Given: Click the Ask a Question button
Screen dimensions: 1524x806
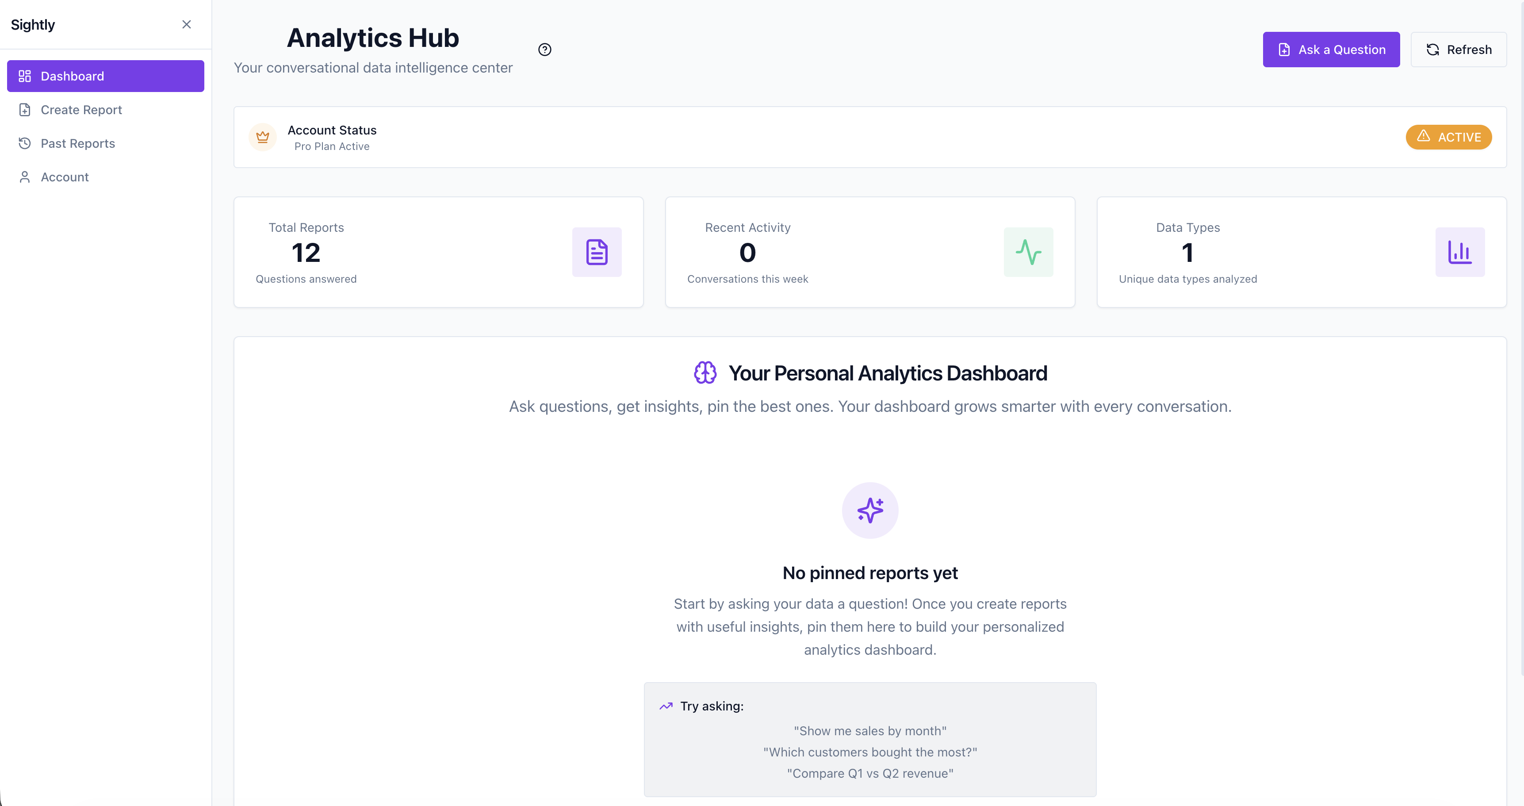Looking at the screenshot, I should (1331, 50).
